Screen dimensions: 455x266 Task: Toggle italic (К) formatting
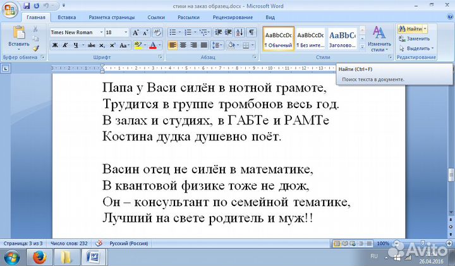pos(65,45)
